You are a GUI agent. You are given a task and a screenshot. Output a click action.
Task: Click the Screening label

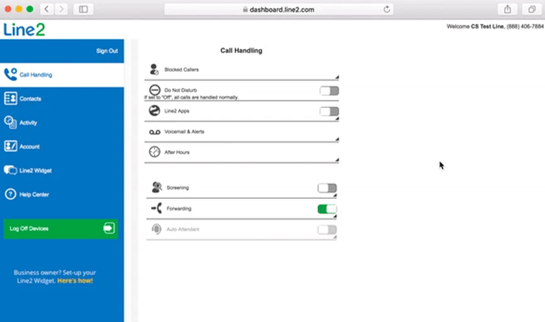(178, 188)
